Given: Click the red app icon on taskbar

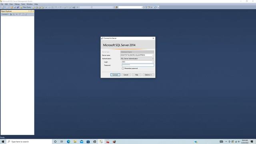Looking at the screenshot, I should 108,142.
